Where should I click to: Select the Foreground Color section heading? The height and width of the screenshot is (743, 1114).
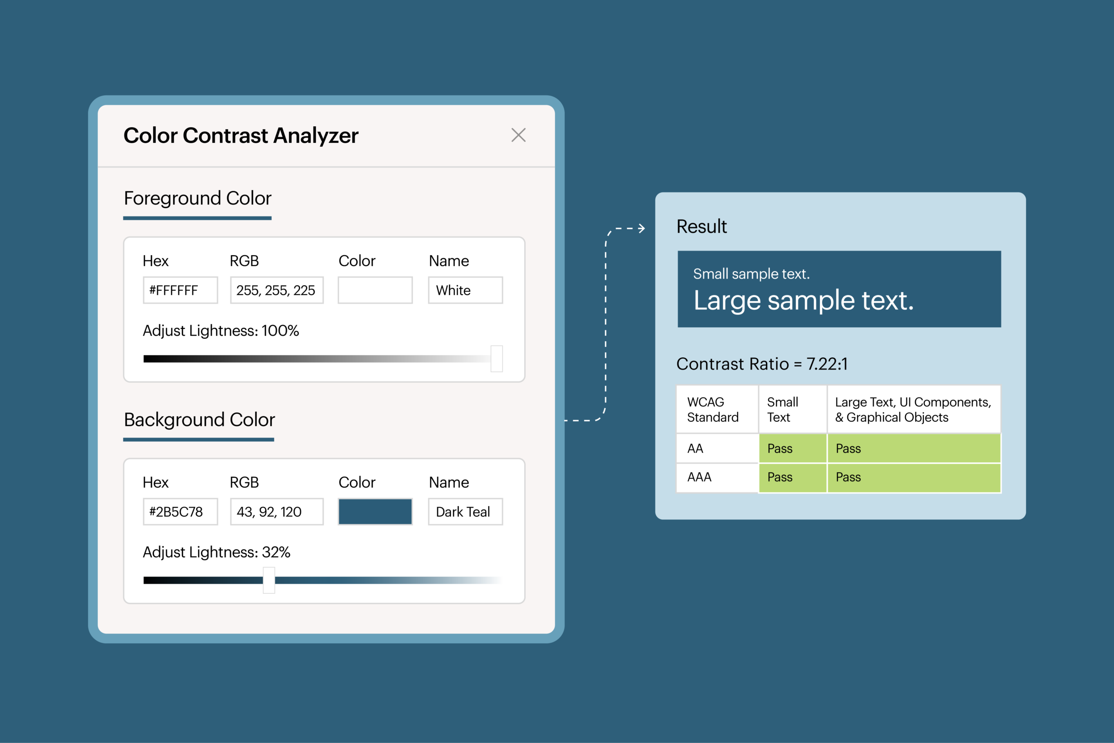198,198
